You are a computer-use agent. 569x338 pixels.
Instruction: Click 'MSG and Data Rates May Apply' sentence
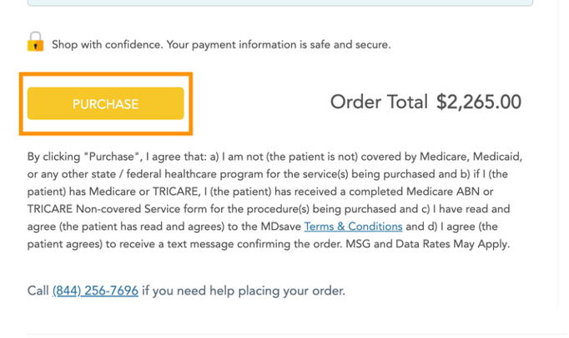(427, 244)
